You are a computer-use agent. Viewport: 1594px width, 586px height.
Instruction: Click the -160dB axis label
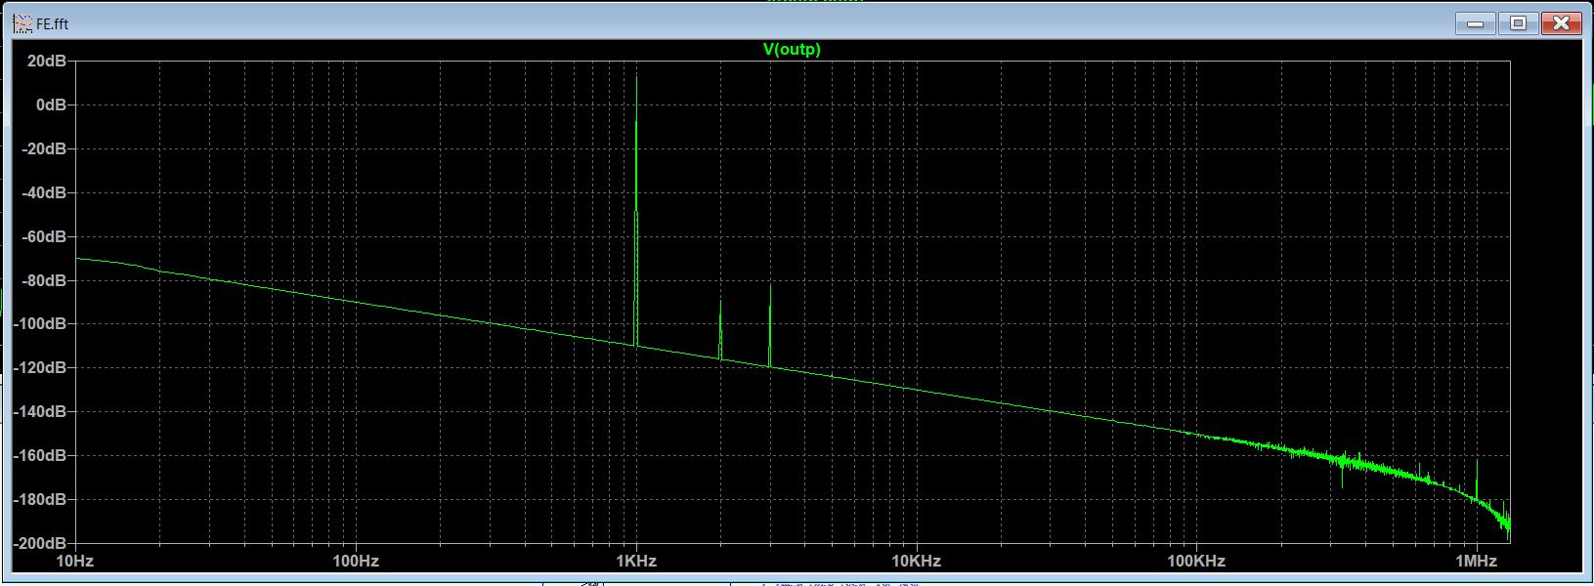[40, 455]
